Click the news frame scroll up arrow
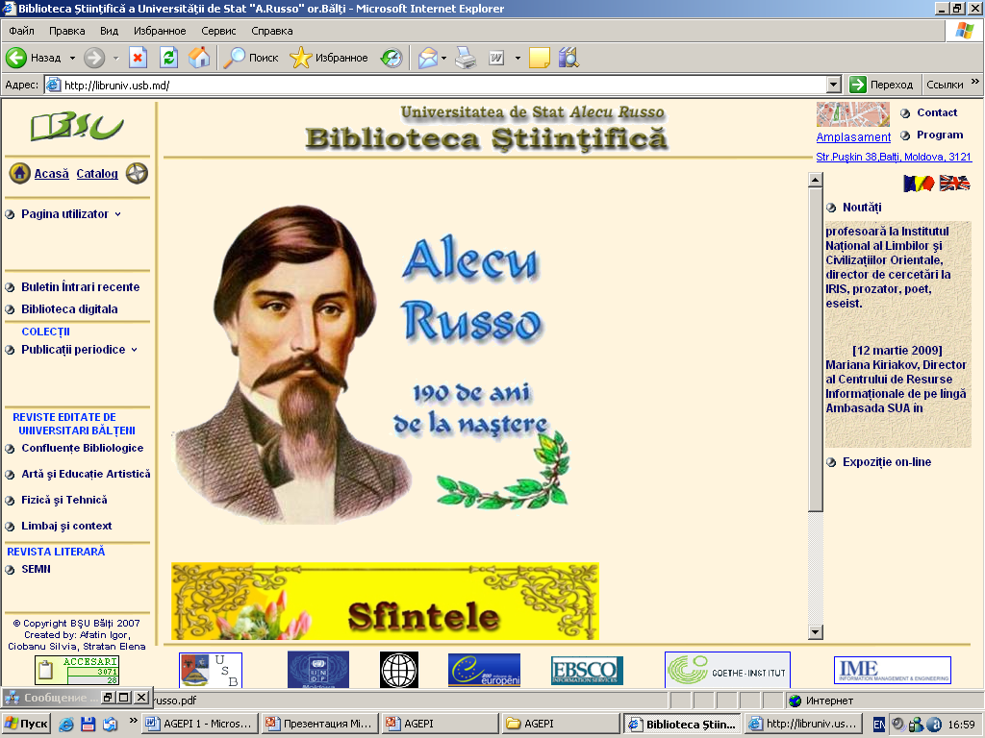The height and width of the screenshot is (738, 985). point(815,180)
